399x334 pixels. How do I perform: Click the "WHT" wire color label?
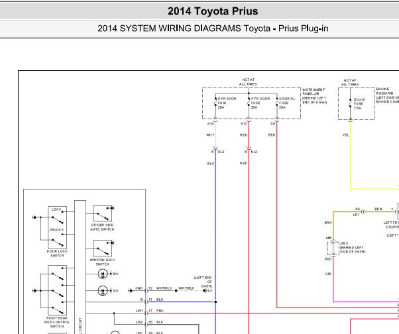point(210,135)
